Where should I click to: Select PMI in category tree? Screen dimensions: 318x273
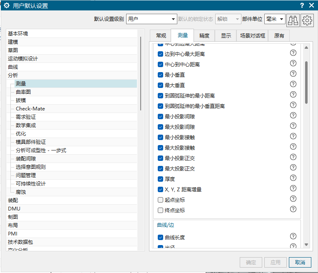click(x=72, y=233)
